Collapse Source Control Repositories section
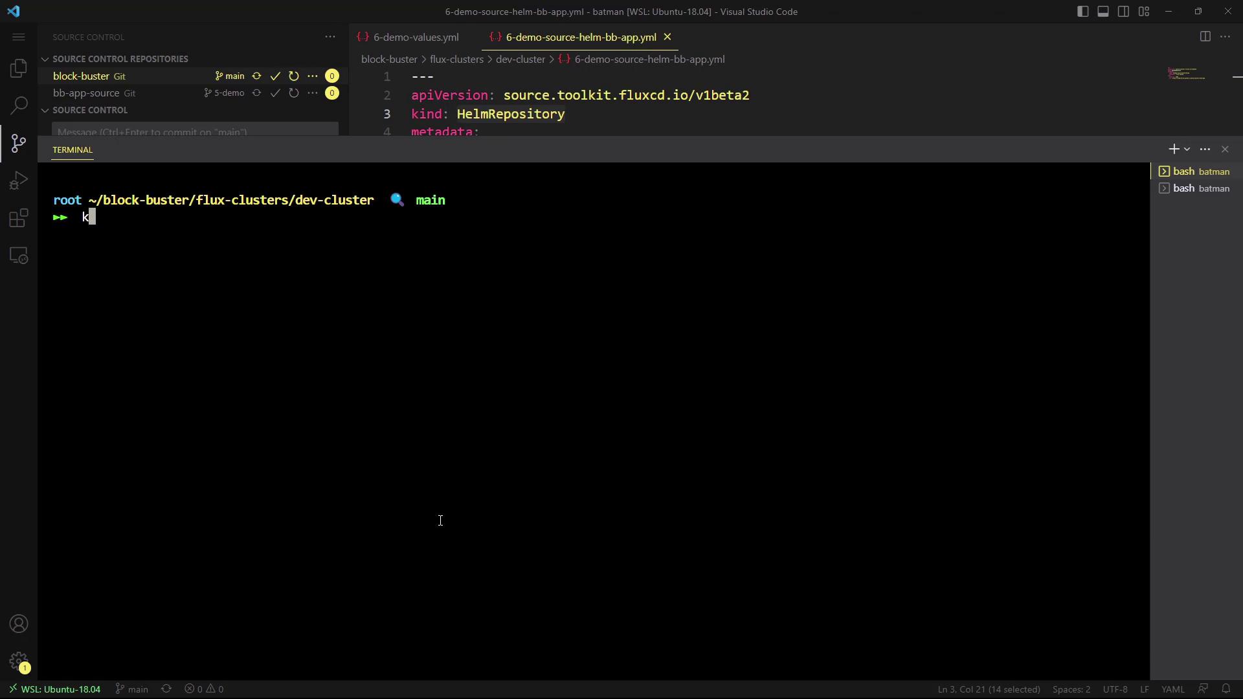 [x=45, y=59]
